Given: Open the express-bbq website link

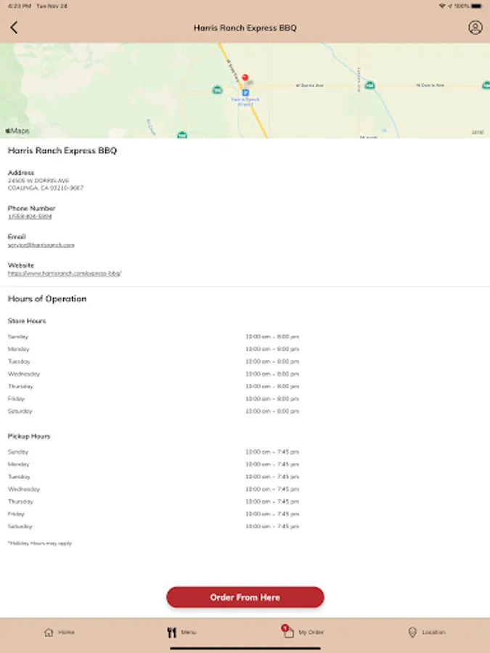Looking at the screenshot, I should click(64, 274).
